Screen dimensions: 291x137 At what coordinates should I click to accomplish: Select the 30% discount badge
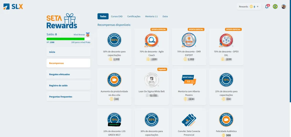[151, 120]
